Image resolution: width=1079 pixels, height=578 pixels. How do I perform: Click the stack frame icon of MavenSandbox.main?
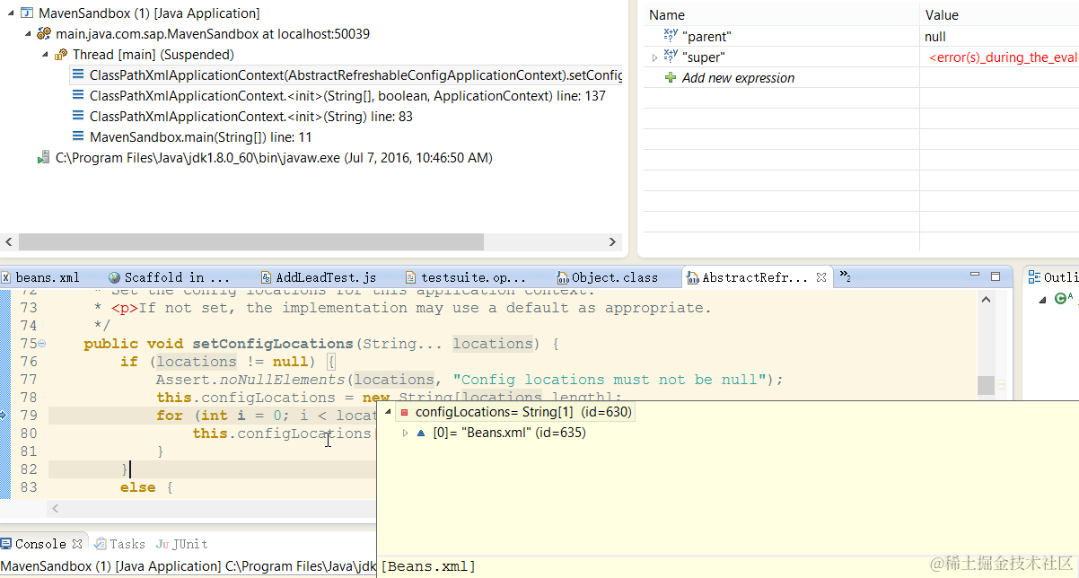pyautogui.click(x=79, y=137)
